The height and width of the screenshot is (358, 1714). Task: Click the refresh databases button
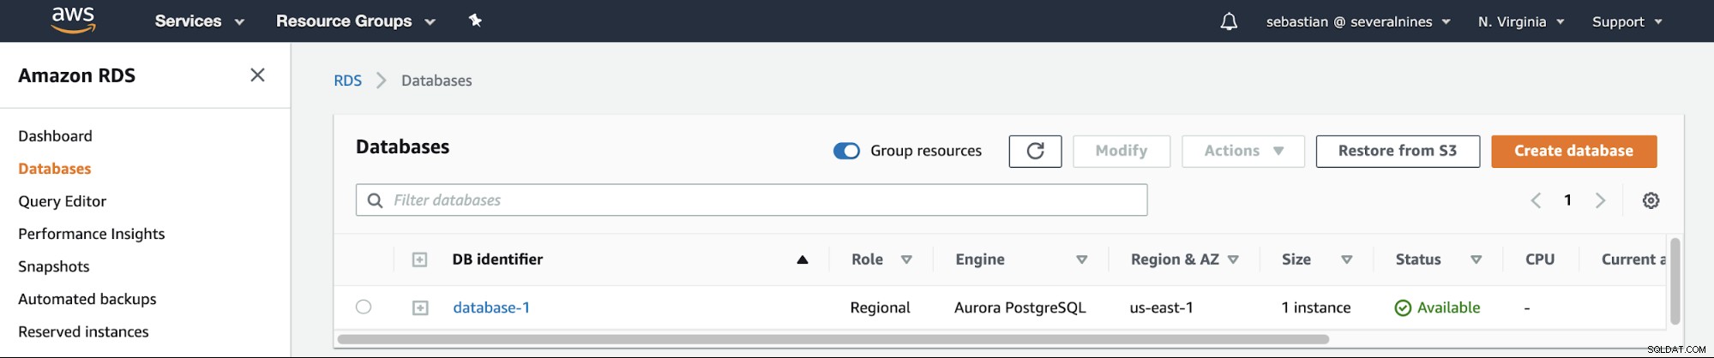pos(1035,151)
